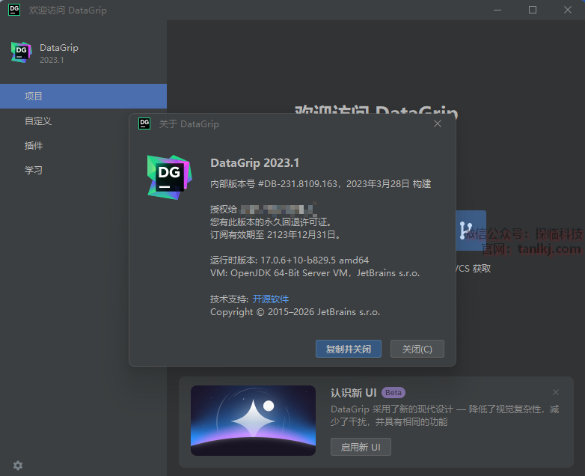Enable the new UI via 启用新 UI button
Image resolution: width=585 pixels, height=476 pixels.
(361, 447)
